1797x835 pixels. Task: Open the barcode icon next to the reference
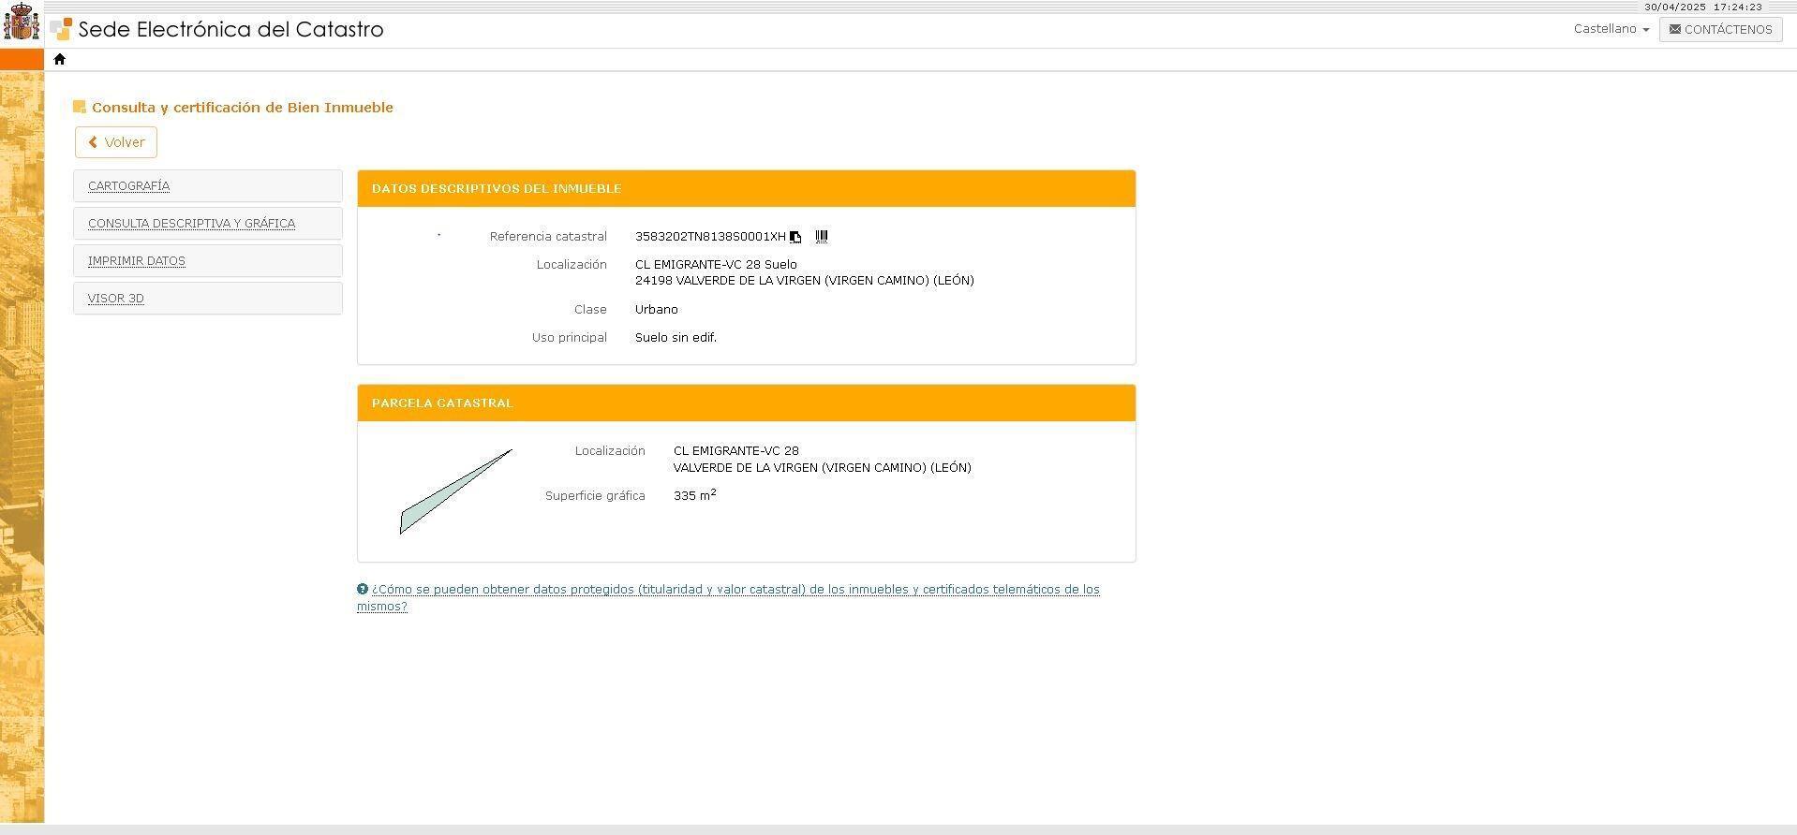click(x=822, y=237)
